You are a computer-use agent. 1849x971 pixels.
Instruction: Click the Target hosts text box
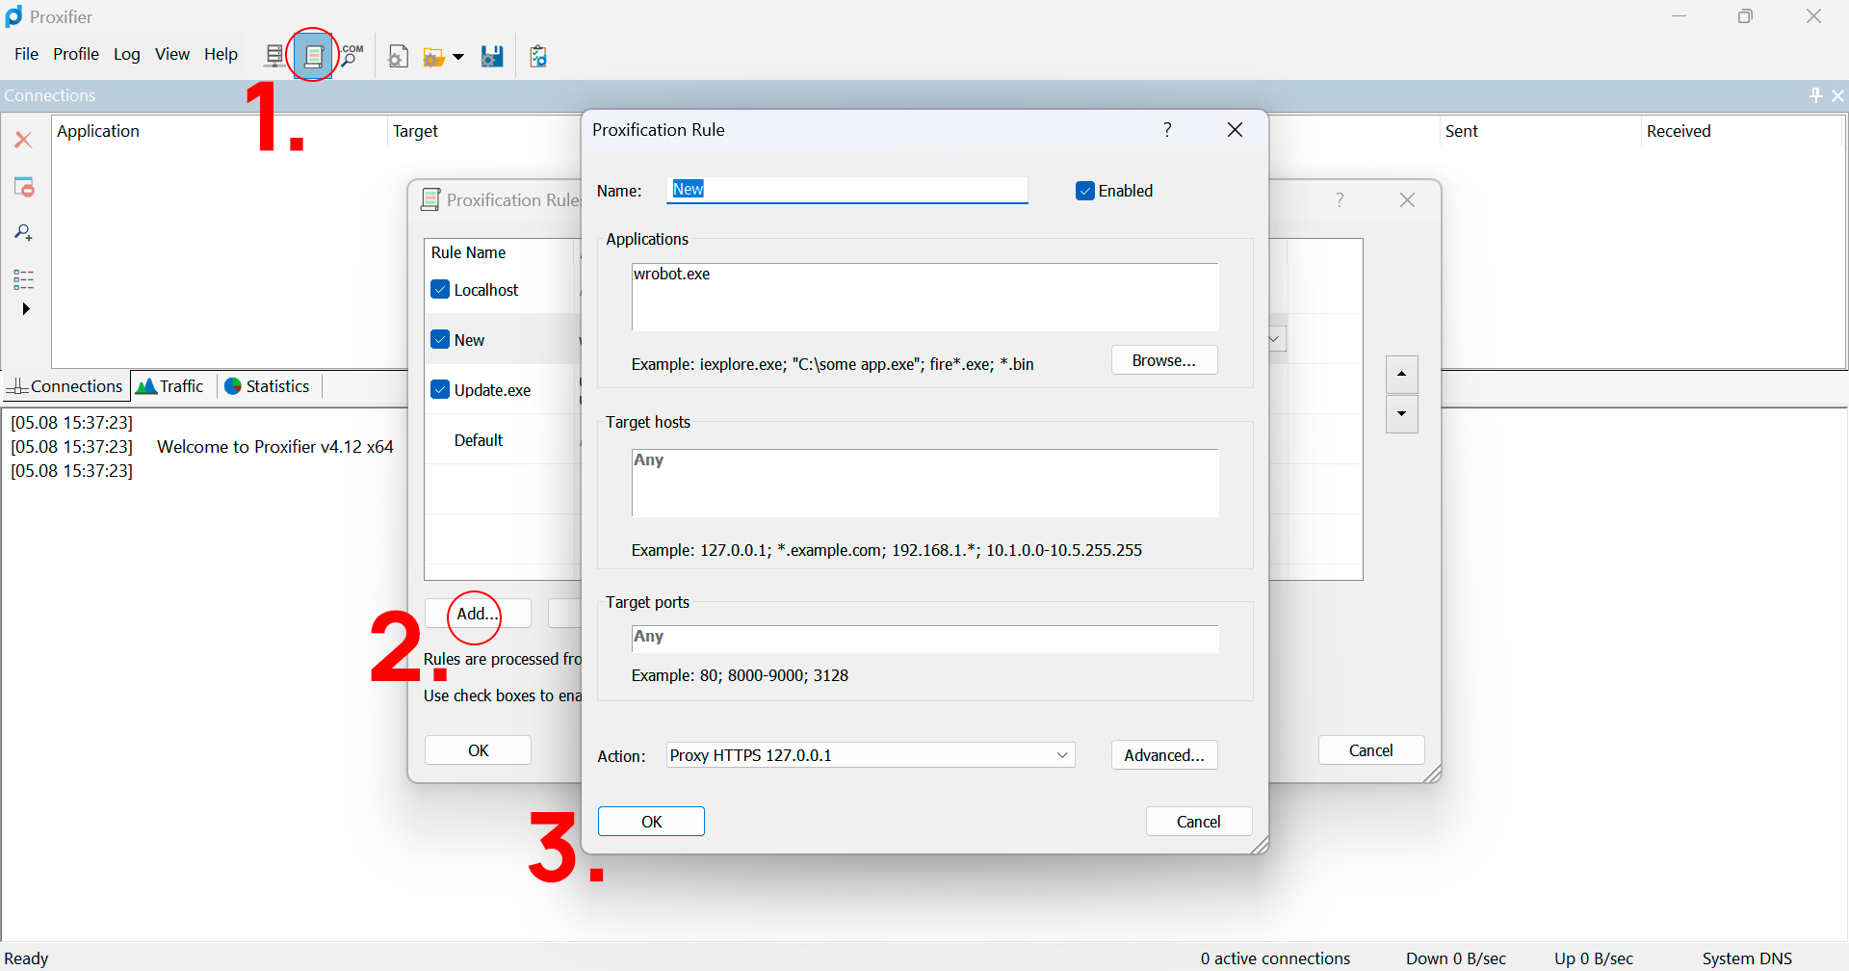point(924,483)
